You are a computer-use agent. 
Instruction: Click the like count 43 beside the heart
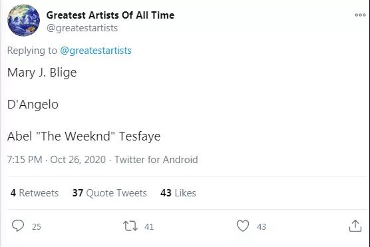(x=262, y=226)
